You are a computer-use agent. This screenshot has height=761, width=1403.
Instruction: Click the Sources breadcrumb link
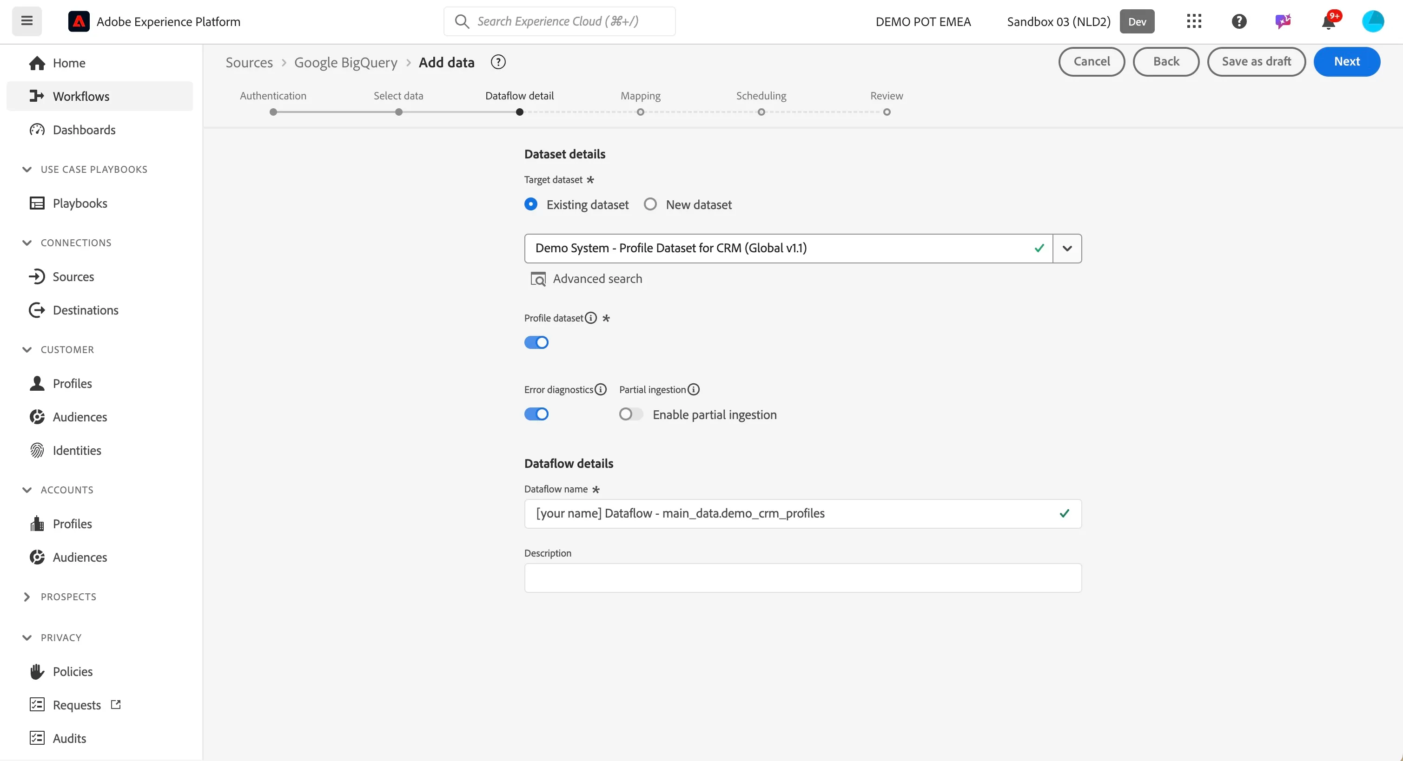click(x=249, y=62)
